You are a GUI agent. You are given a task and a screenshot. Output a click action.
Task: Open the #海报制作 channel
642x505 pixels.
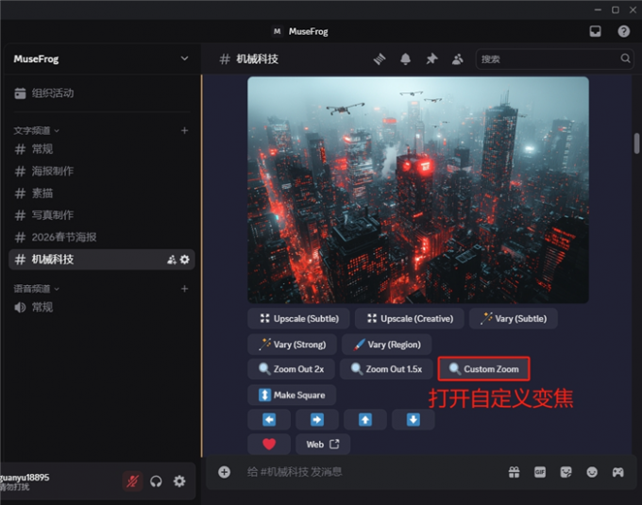102,171
